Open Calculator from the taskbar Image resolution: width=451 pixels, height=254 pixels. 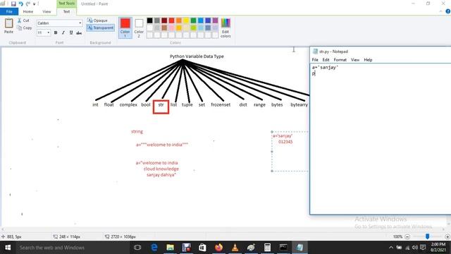point(267,248)
